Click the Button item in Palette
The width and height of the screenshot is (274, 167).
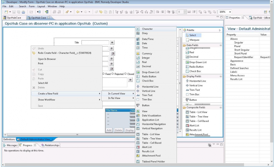pos(193,100)
